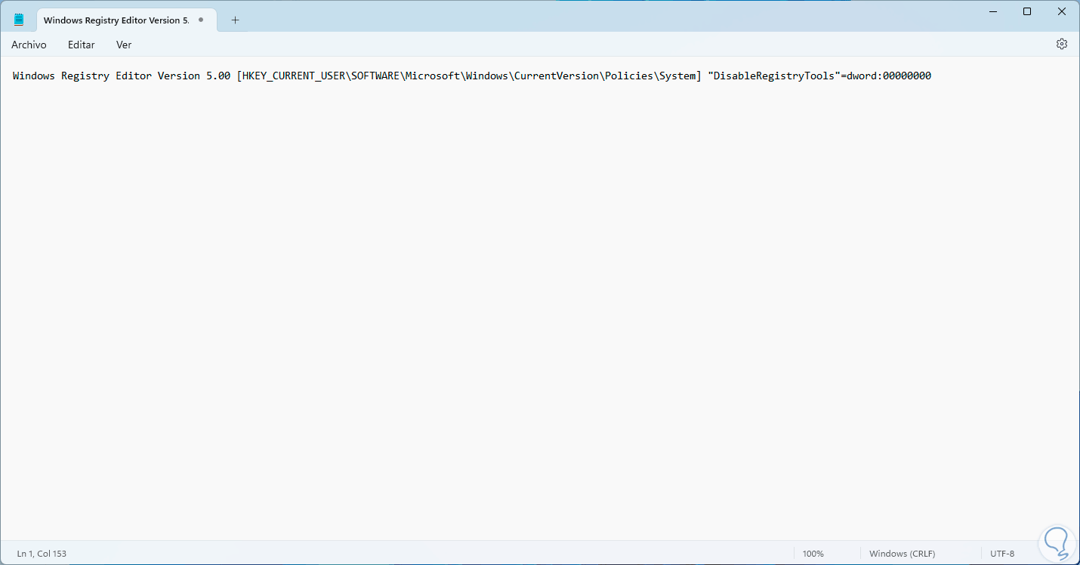
Task: Minimize the Notepad window
Action: tap(992, 11)
